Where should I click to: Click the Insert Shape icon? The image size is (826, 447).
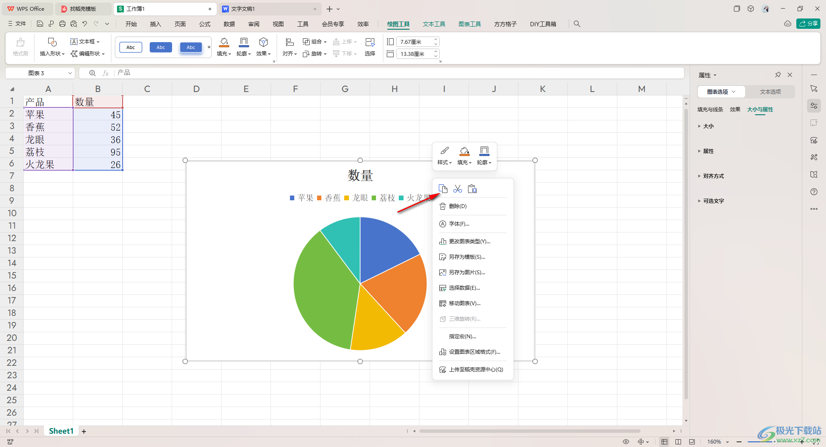tap(52, 42)
